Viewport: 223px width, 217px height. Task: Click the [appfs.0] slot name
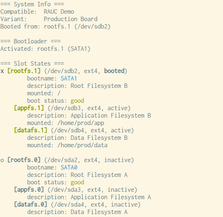pyautogui.click(x=29, y=190)
